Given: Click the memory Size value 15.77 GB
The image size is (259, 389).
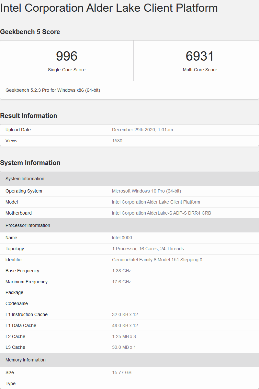Looking at the screenshot, I should pos(122,372).
